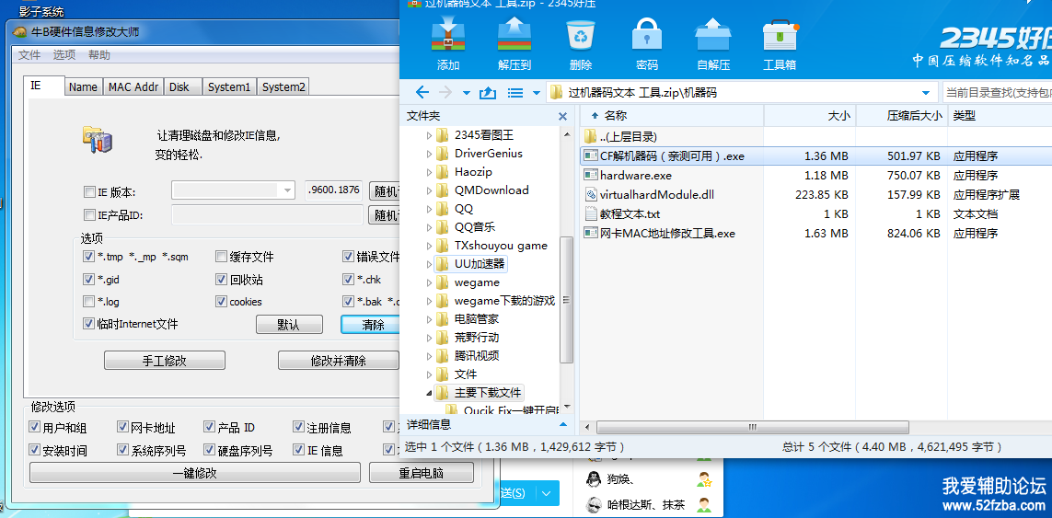Expand the QMDownload folder node
The image size is (1052, 518).
pyautogui.click(x=430, y=190)
